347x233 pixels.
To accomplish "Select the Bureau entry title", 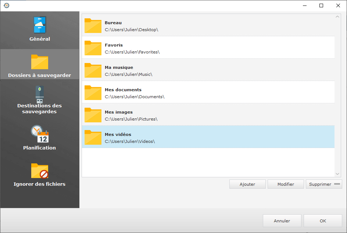I will point(113,23).
